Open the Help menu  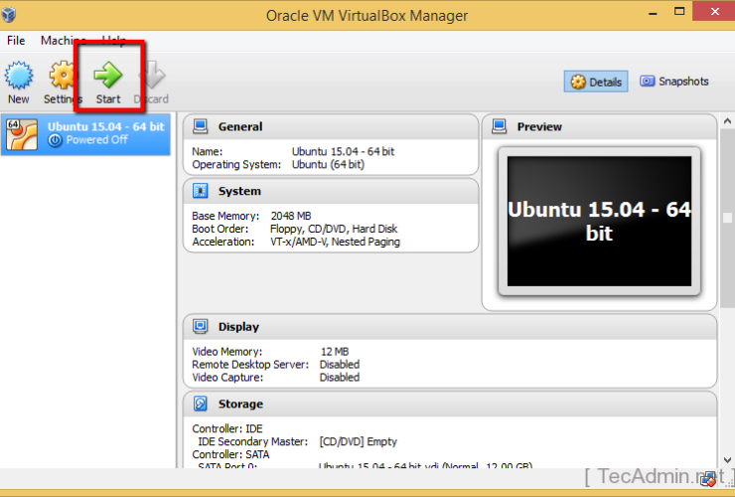click(x=114, y=41)
